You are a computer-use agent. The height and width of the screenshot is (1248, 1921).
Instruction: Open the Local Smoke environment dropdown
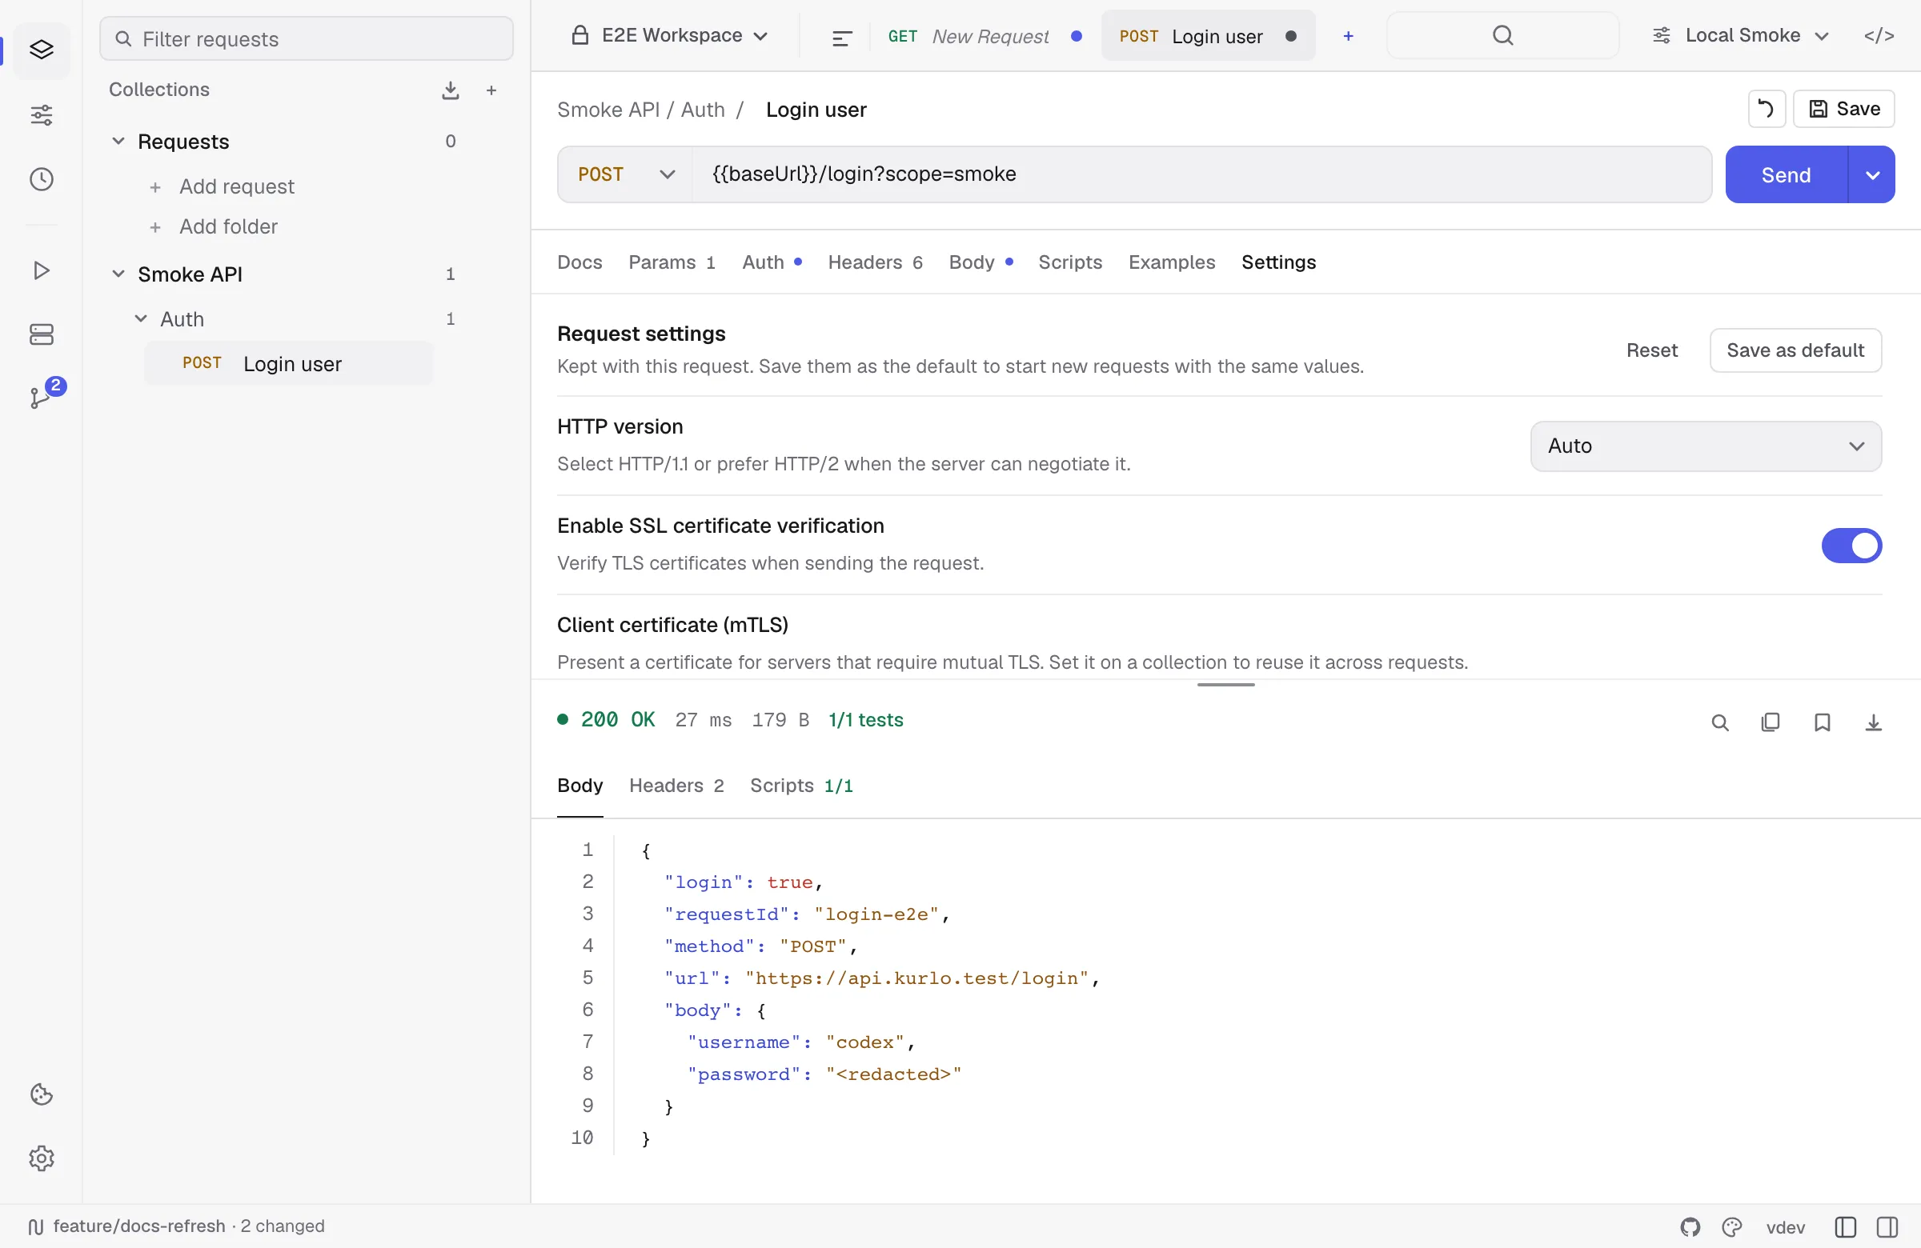(x=1740, y=35)
